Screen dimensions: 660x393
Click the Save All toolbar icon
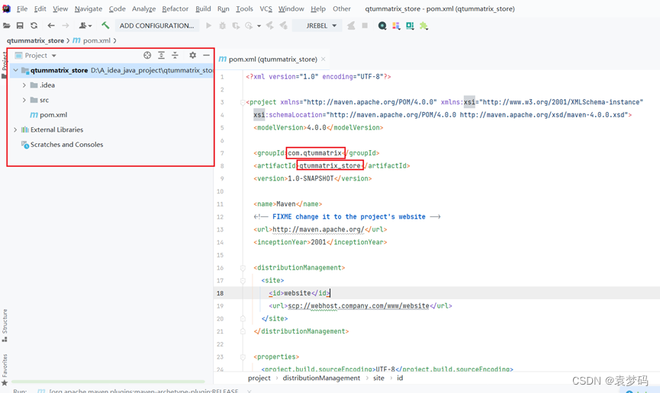(21, 26)
